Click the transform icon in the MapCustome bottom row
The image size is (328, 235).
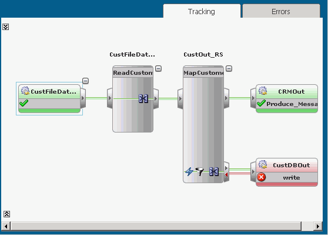214,172
